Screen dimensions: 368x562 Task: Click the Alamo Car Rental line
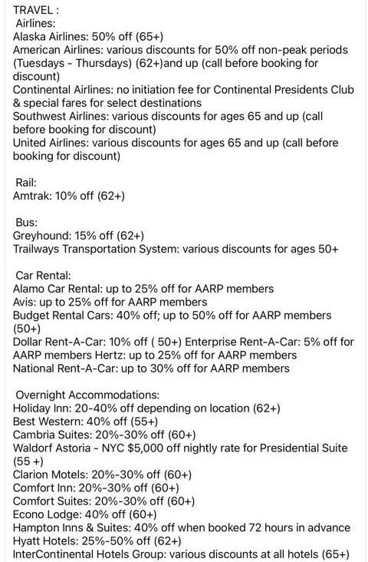[143, 289]
